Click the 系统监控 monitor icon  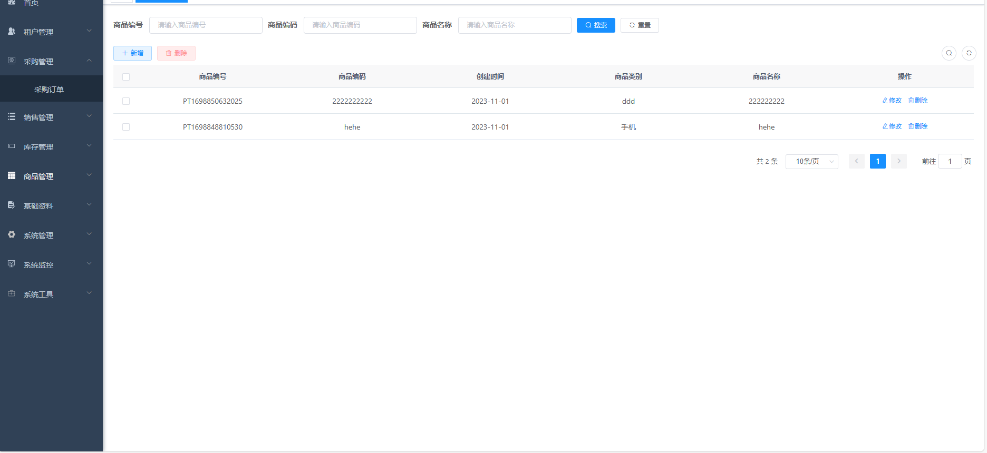[12, 264]
